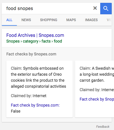
Task: Click Claimed by: Internet on Oreo card
Action: 29,96
